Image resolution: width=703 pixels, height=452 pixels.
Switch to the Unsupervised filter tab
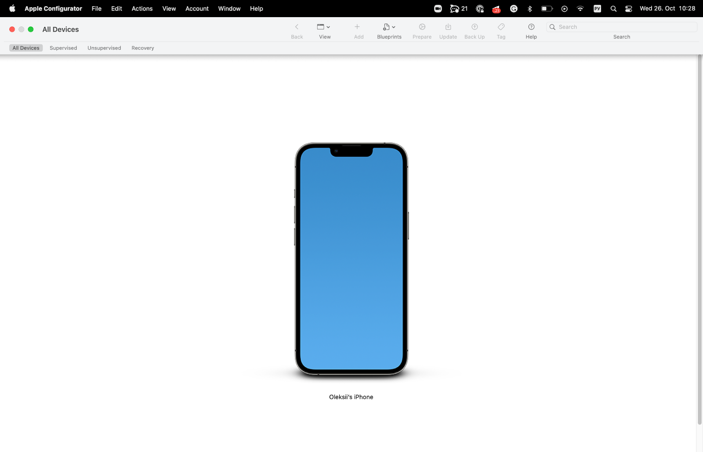(104, 48)
